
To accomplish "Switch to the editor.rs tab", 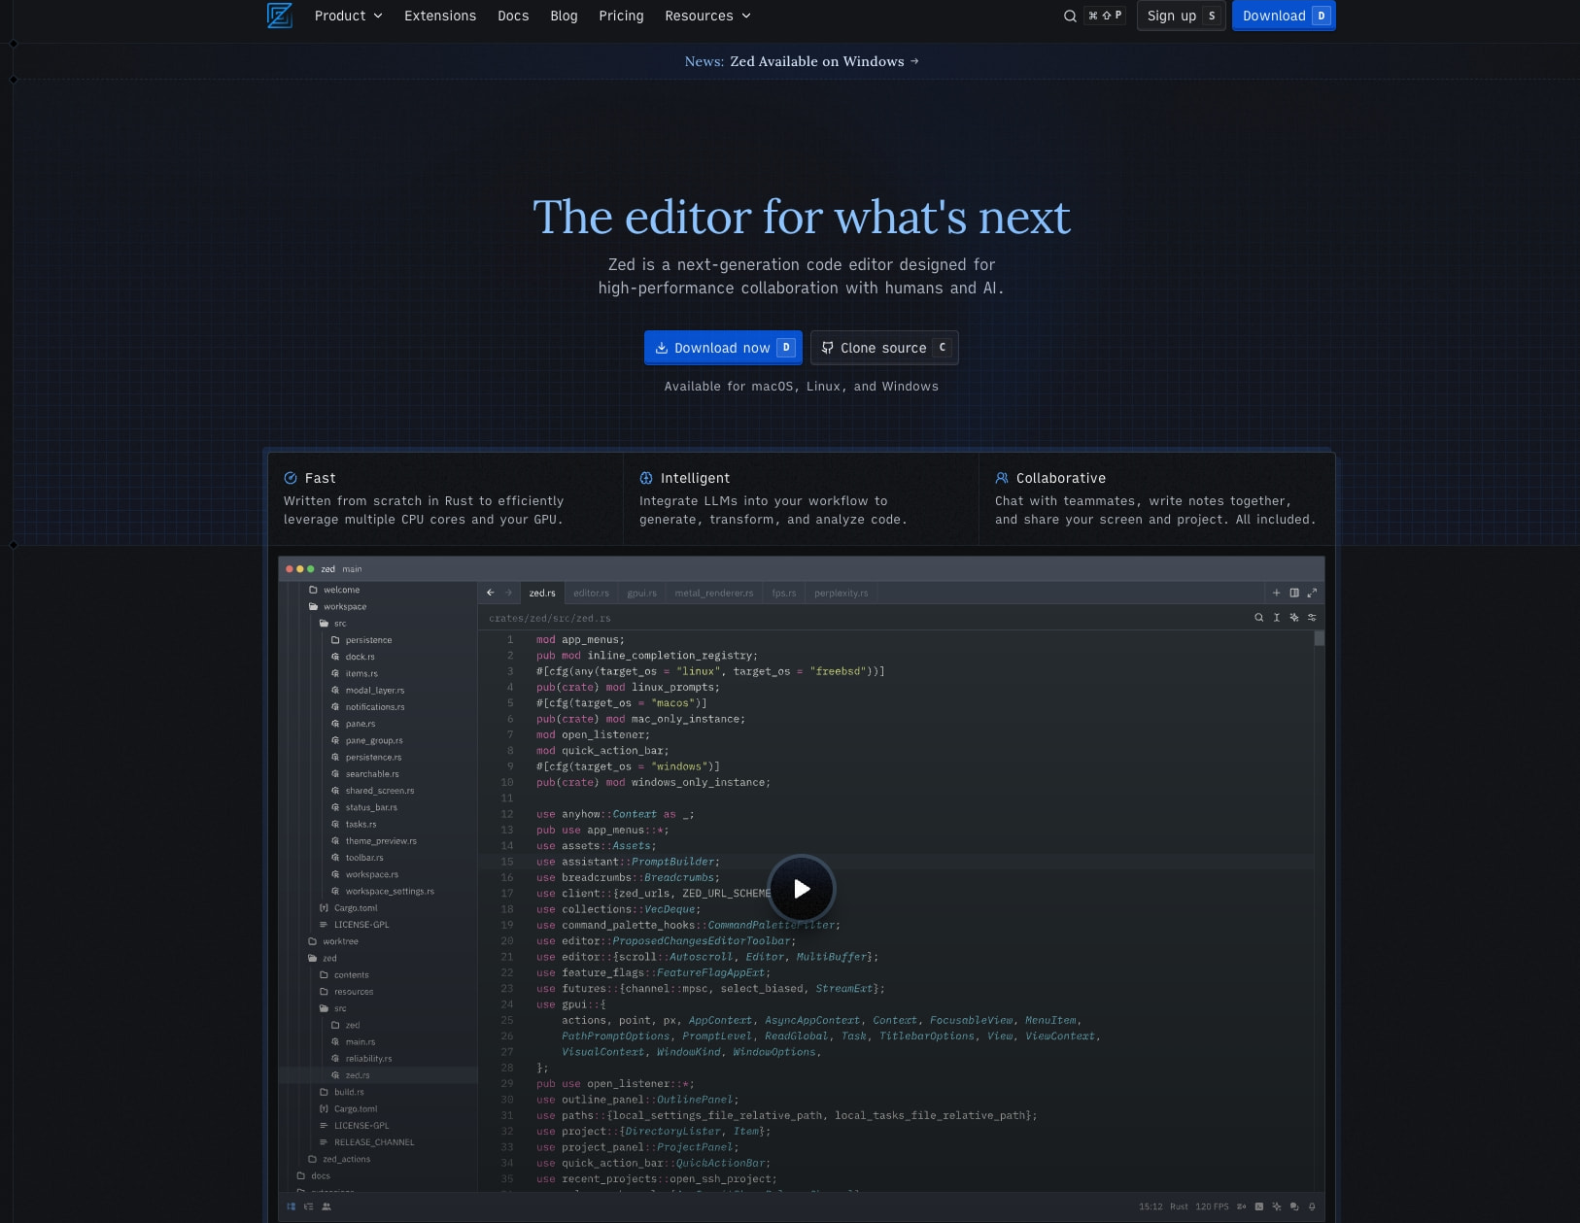I will pyautogui.click(x=591, y=593).
